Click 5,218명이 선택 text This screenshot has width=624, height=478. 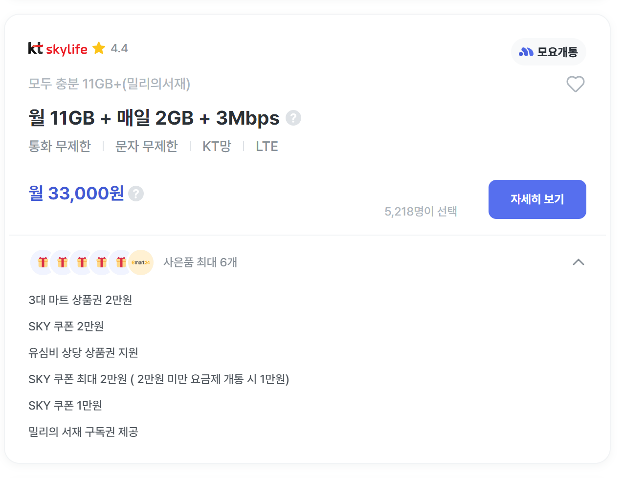[x=421, y=212]
